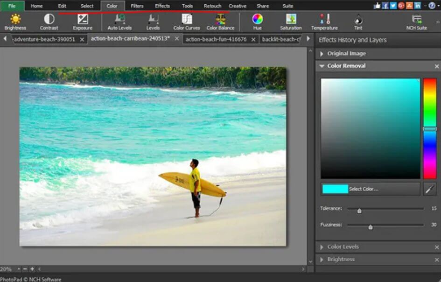Click the Fuzziness slider handle

371,226
